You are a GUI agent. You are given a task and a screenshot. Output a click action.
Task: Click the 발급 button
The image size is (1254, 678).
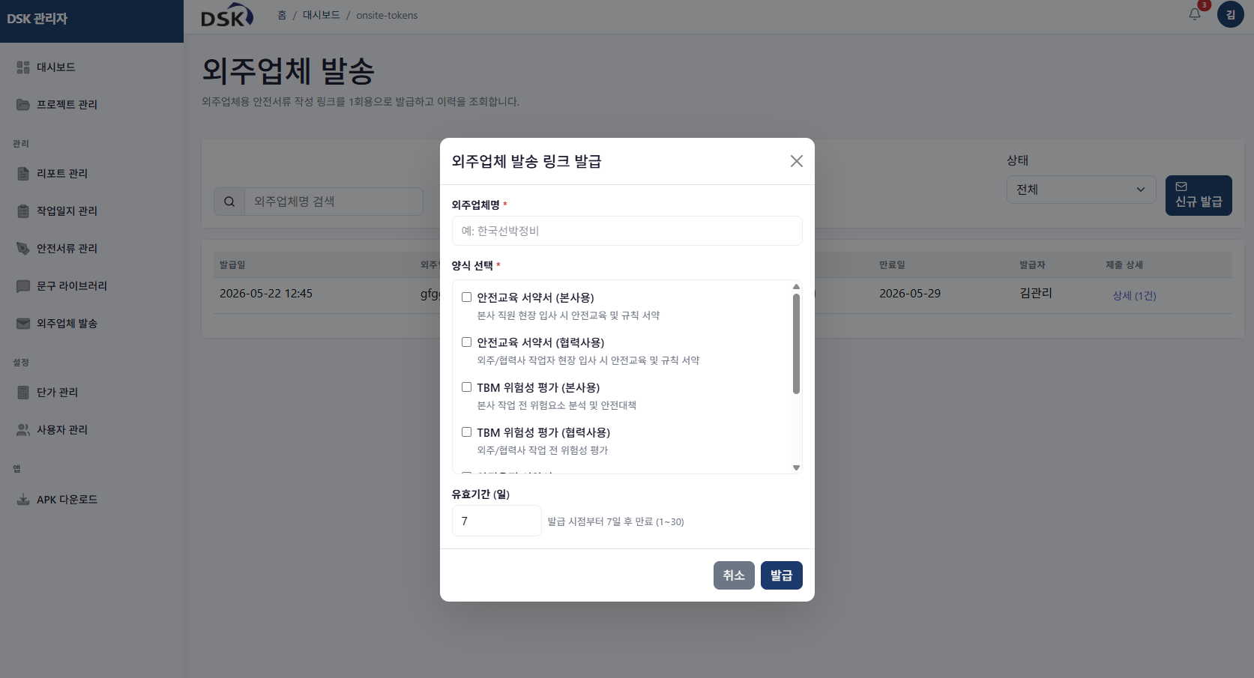click(781, 575)
